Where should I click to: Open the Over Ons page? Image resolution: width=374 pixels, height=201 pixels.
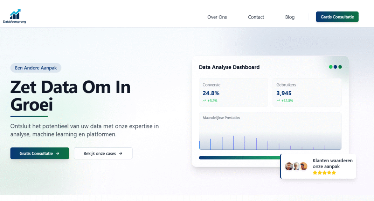pos(217,17)
